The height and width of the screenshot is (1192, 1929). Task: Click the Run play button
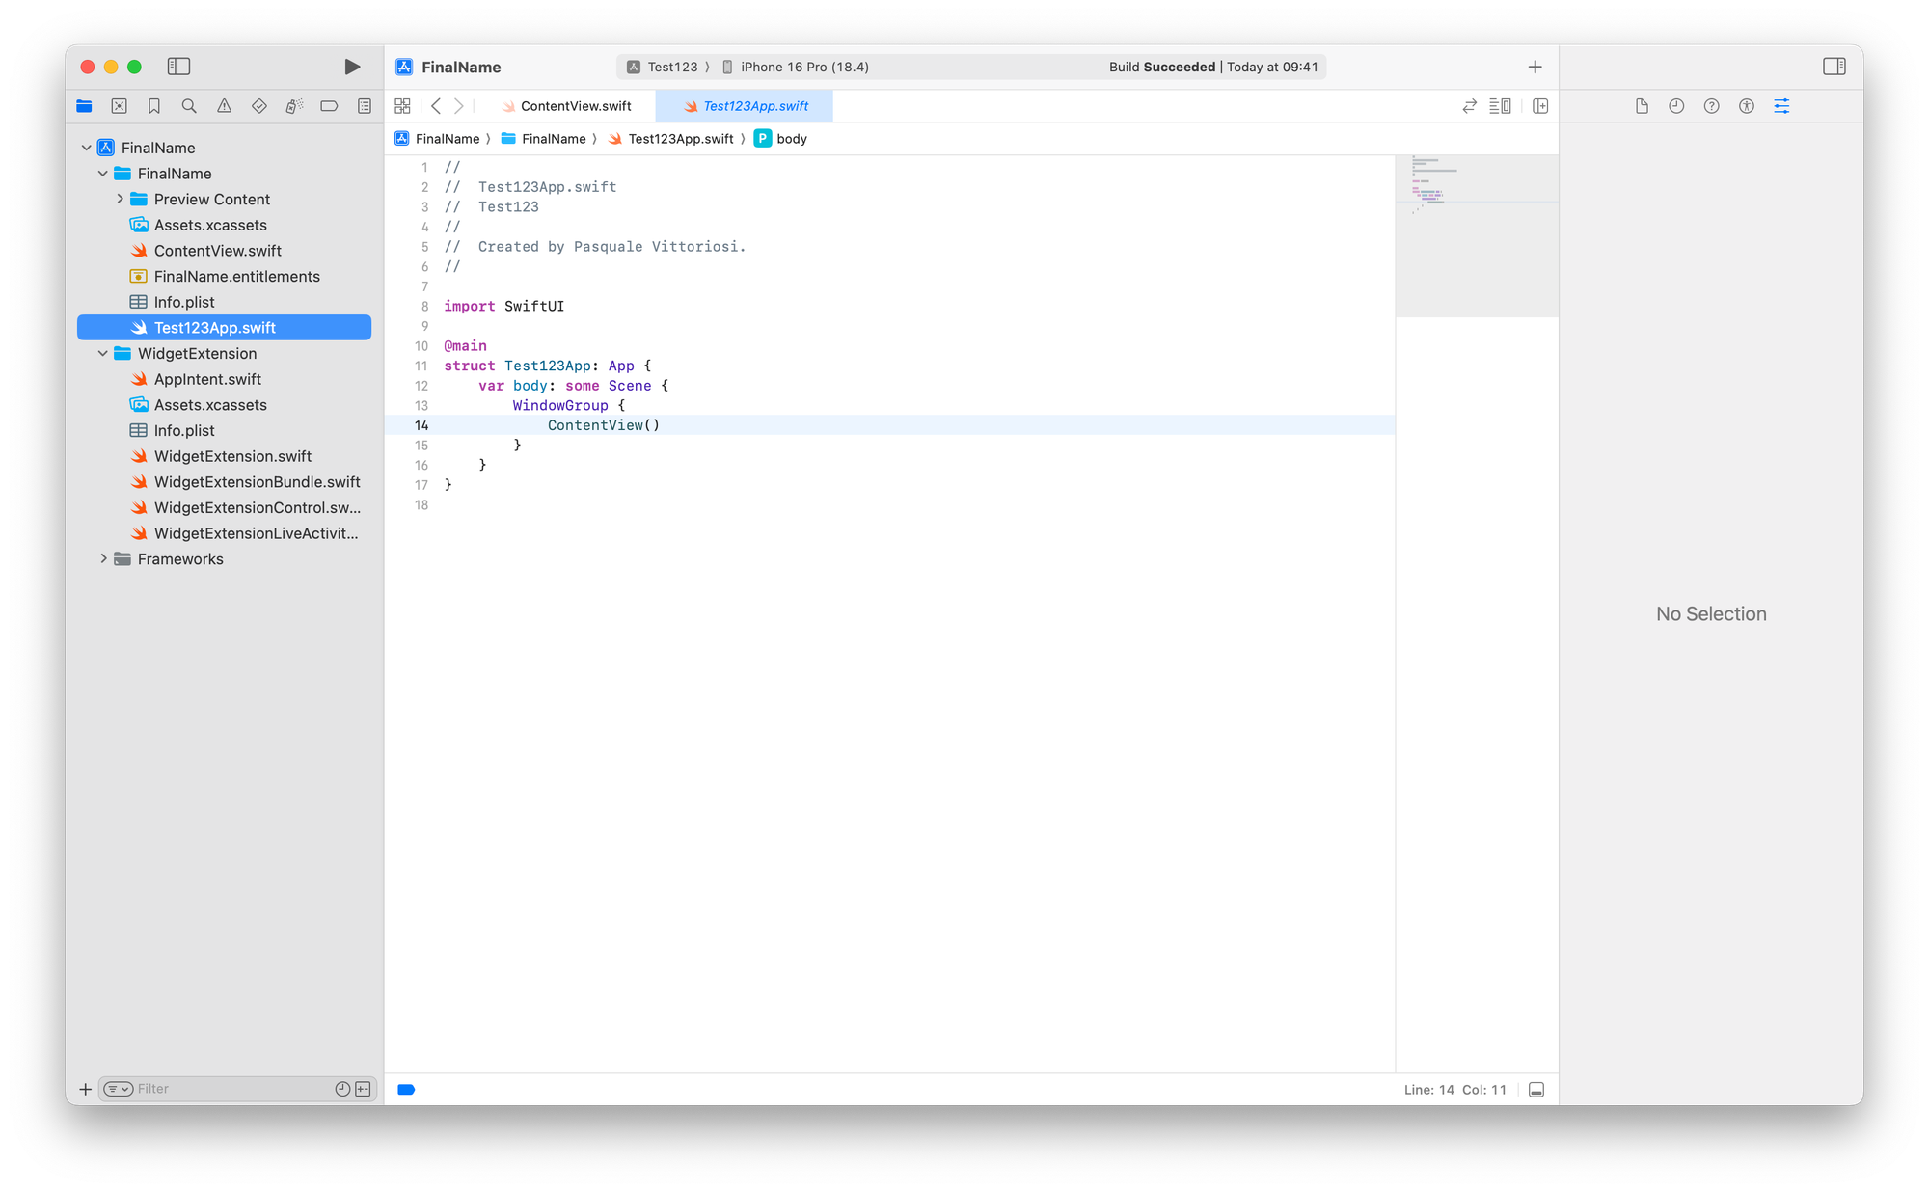point(352,67)
